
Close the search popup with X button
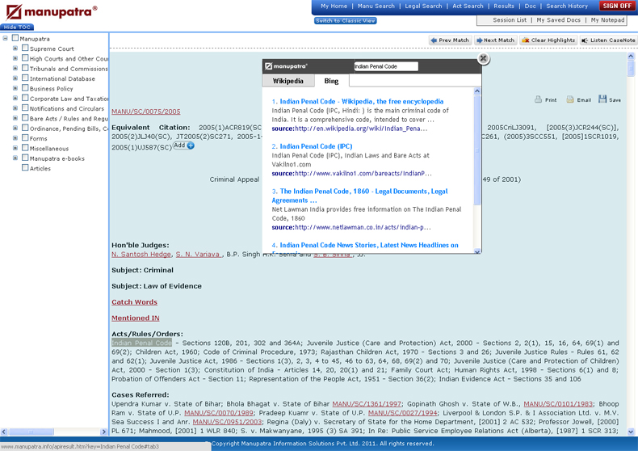483,58
